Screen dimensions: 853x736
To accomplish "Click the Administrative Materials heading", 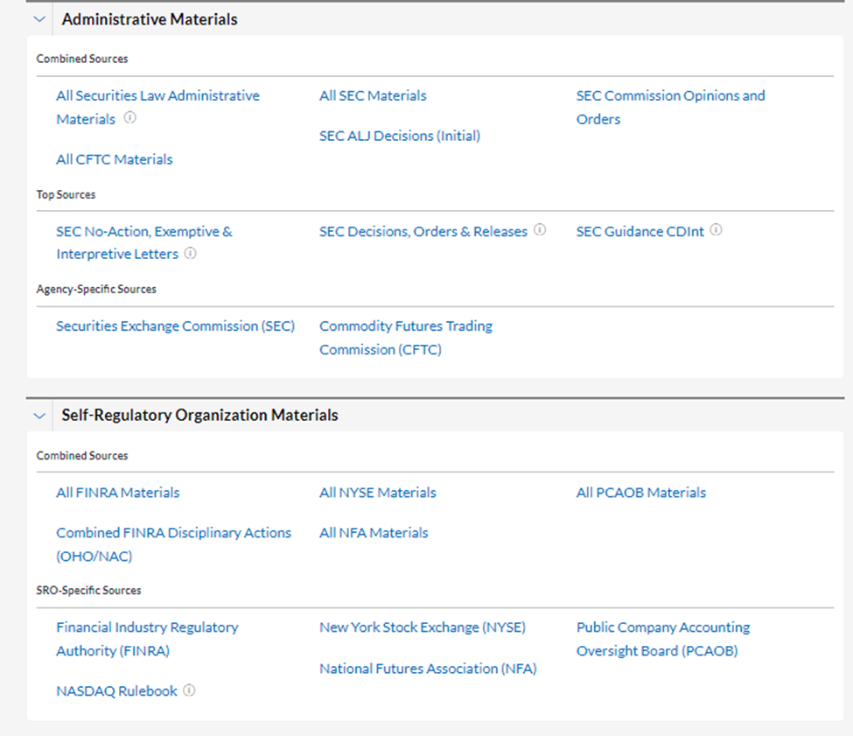I will (x=150, y=19).
